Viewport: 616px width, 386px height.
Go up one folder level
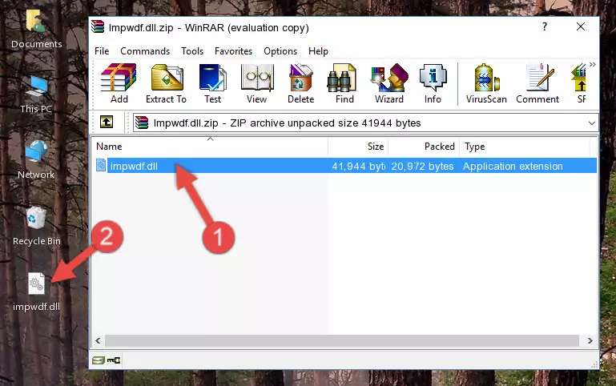(x=107, y=122)
